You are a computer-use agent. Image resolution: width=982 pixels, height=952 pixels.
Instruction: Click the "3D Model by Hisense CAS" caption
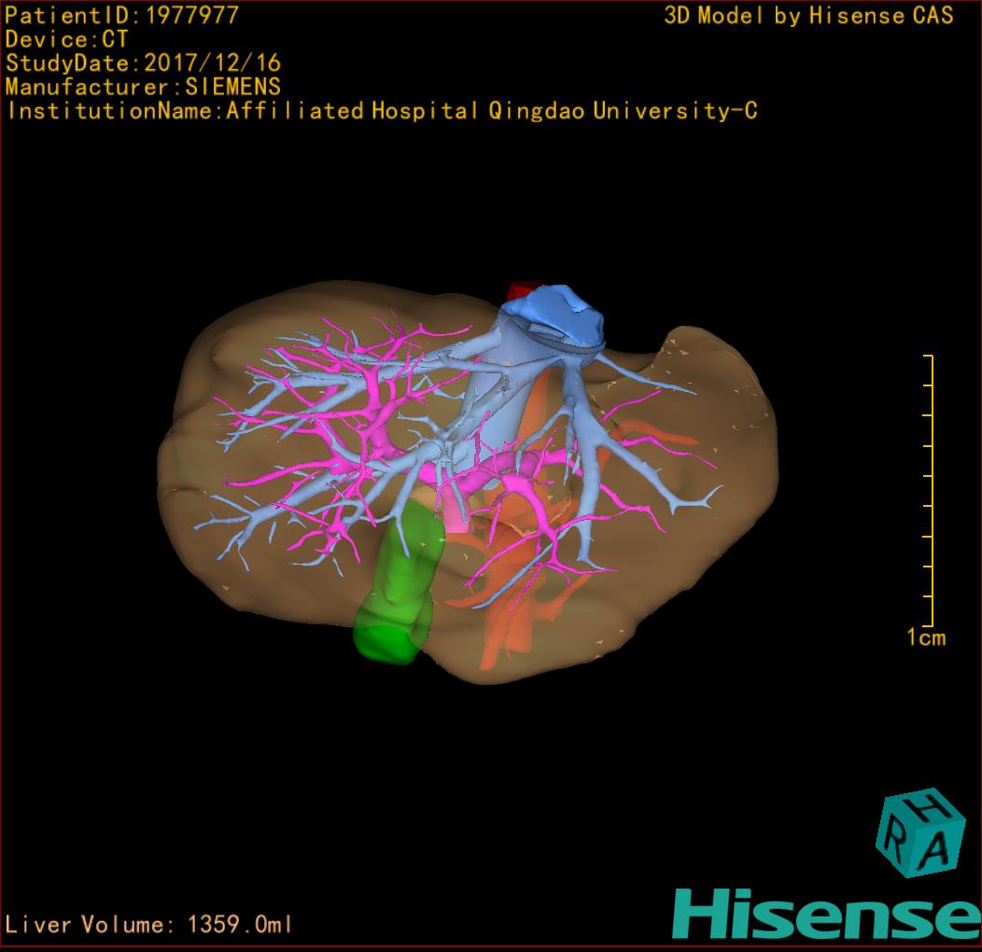tap(808, 16)
